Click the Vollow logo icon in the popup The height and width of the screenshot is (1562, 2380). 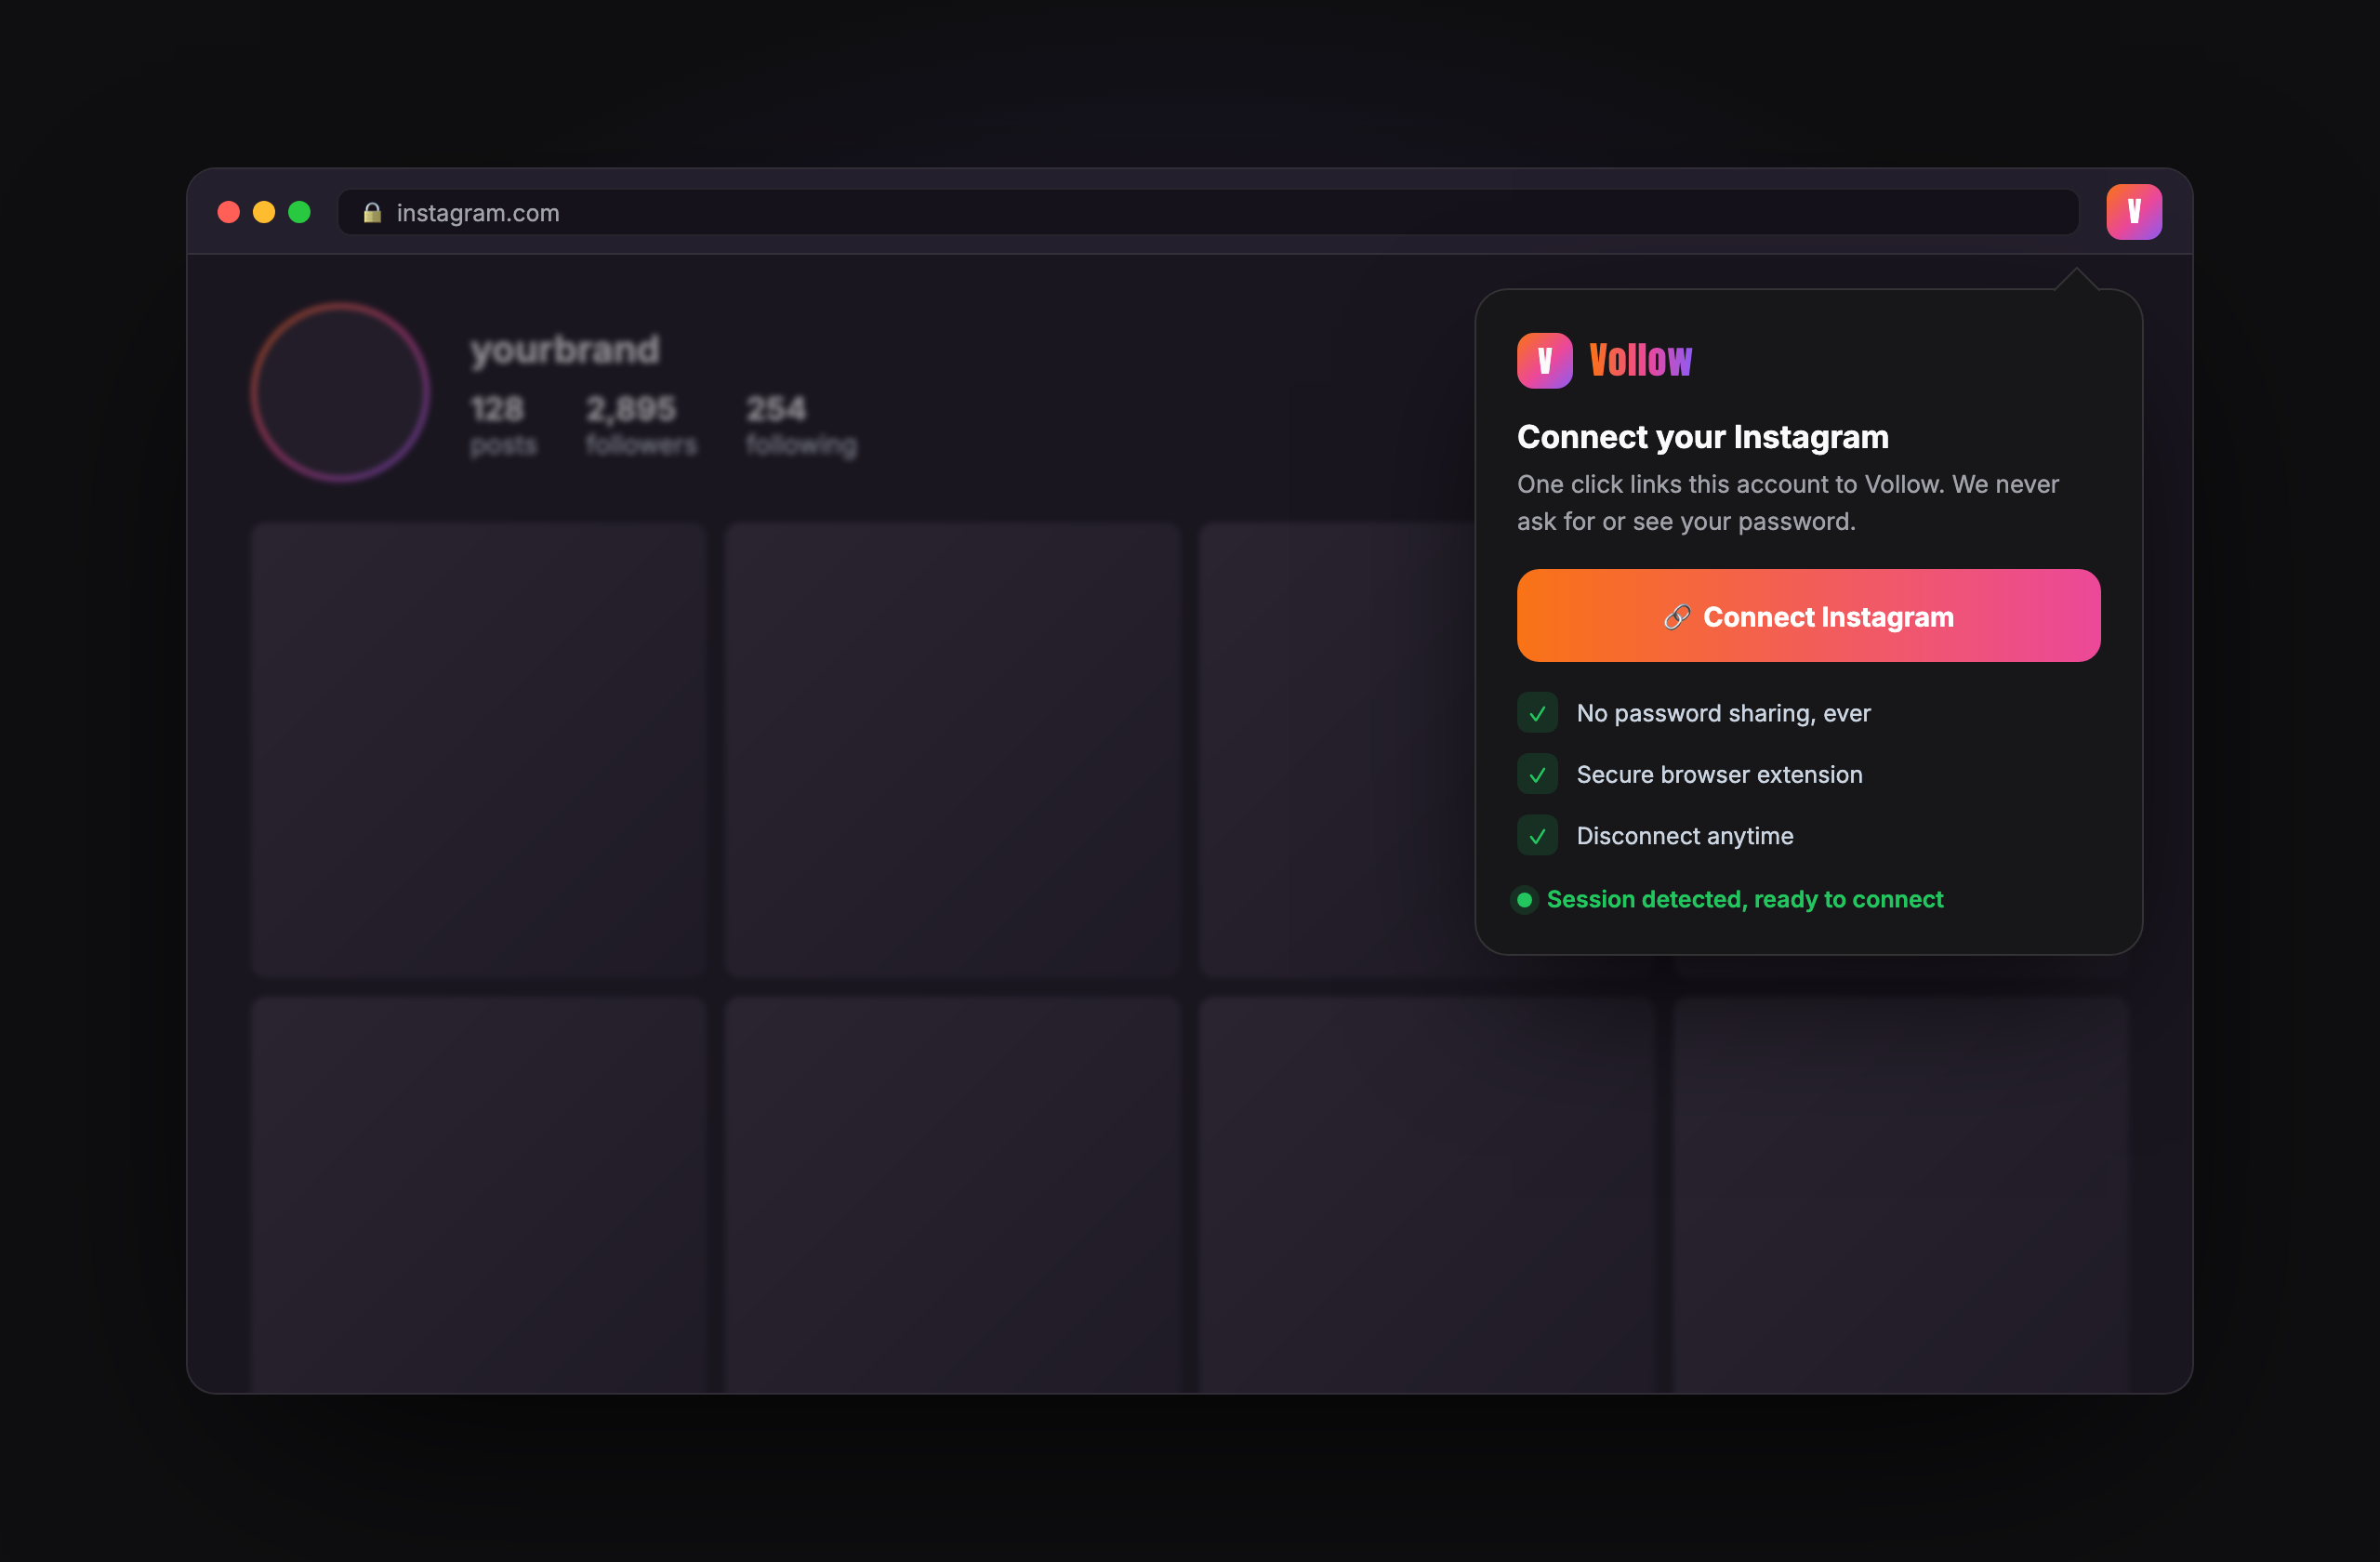point(1544,360)
